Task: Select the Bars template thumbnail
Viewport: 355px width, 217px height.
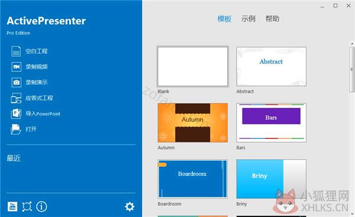Action: (x=271, y=123)
